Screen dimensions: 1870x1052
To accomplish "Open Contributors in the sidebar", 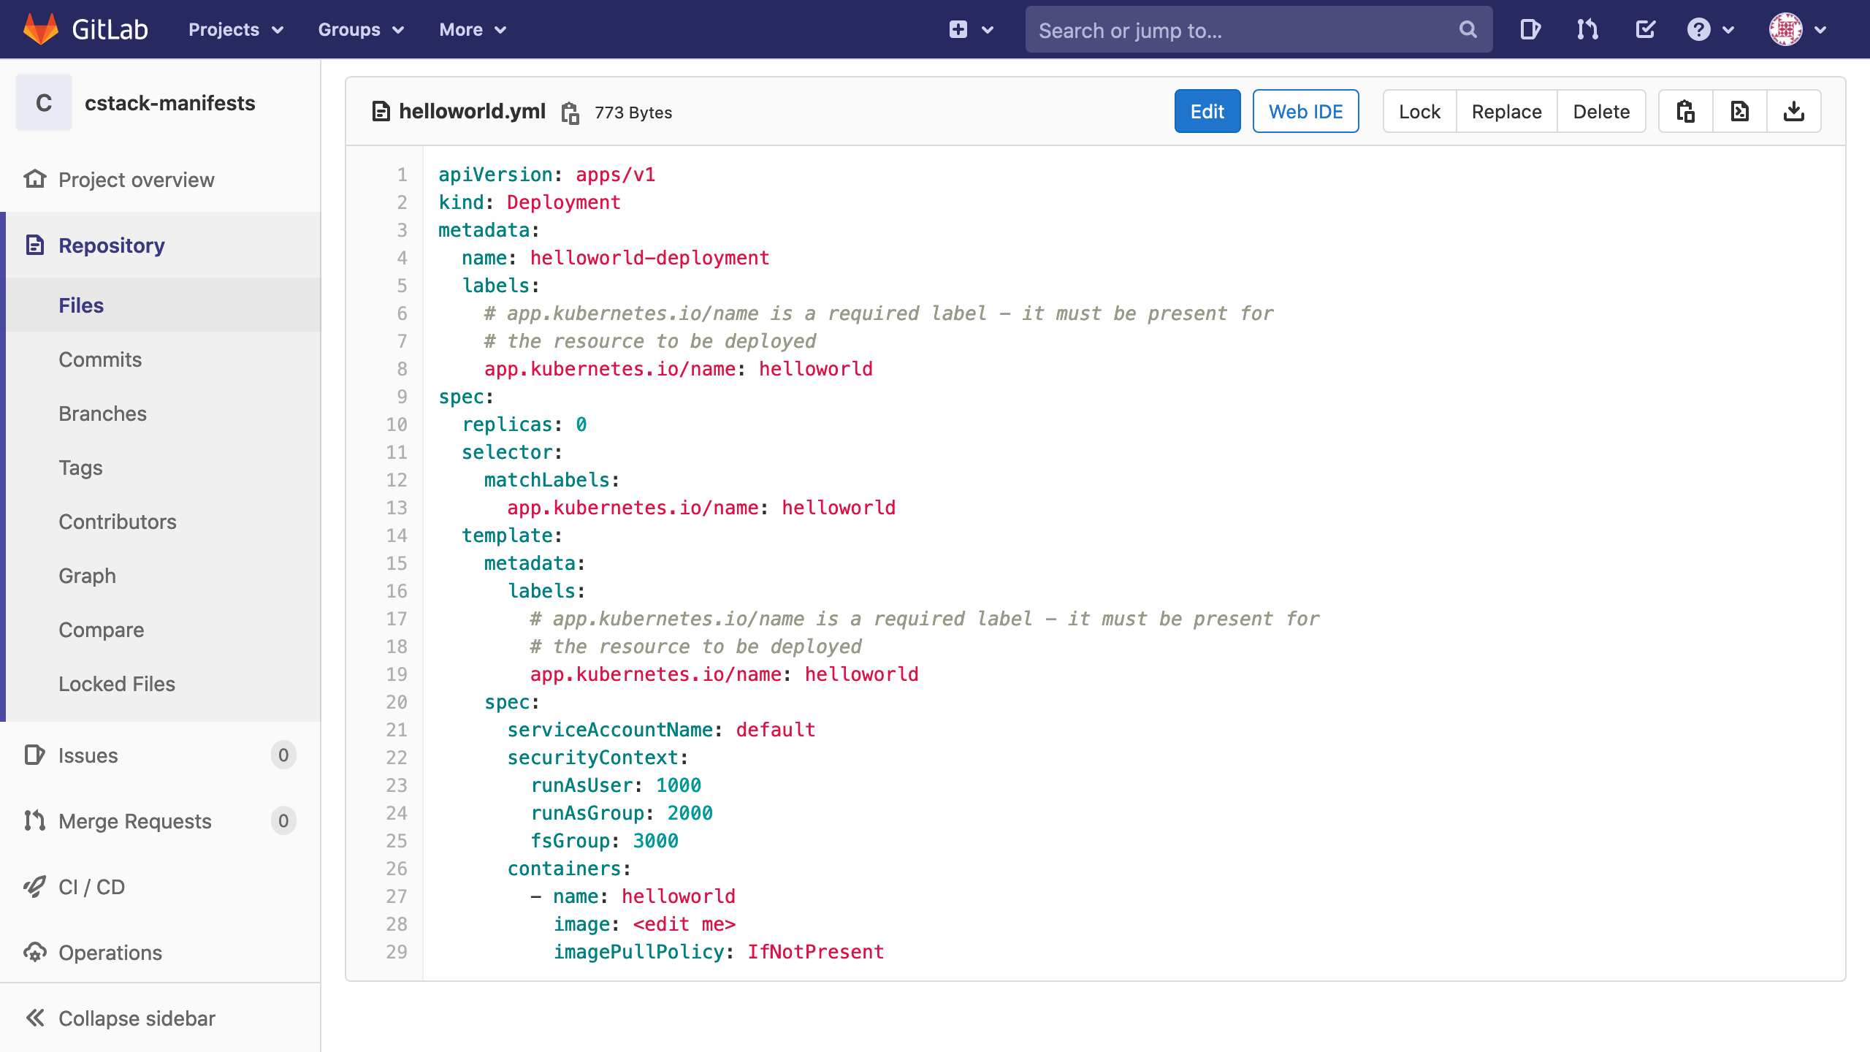I will [x=161, y=522].
